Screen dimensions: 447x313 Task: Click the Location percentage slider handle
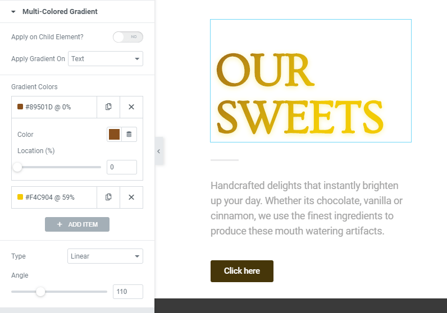17,167
